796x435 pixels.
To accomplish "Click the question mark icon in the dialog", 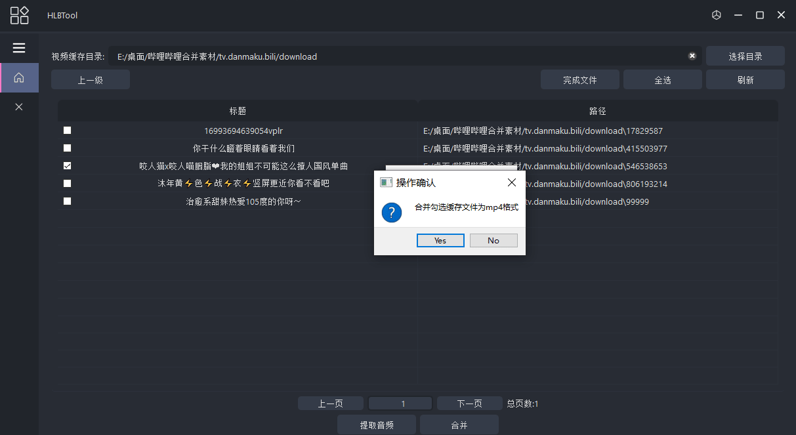I will click(x=392, y=213).
